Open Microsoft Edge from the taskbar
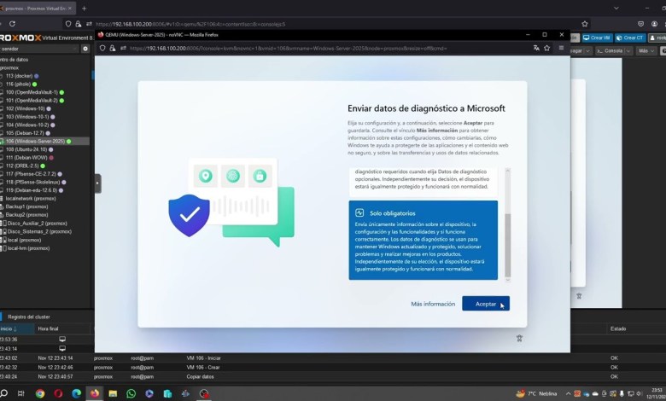This screenshot has width=666, height=401. click(x=77, y=393)
